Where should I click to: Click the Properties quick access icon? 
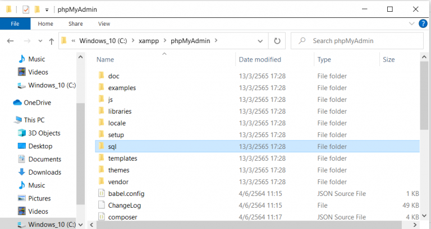point(25,10)
